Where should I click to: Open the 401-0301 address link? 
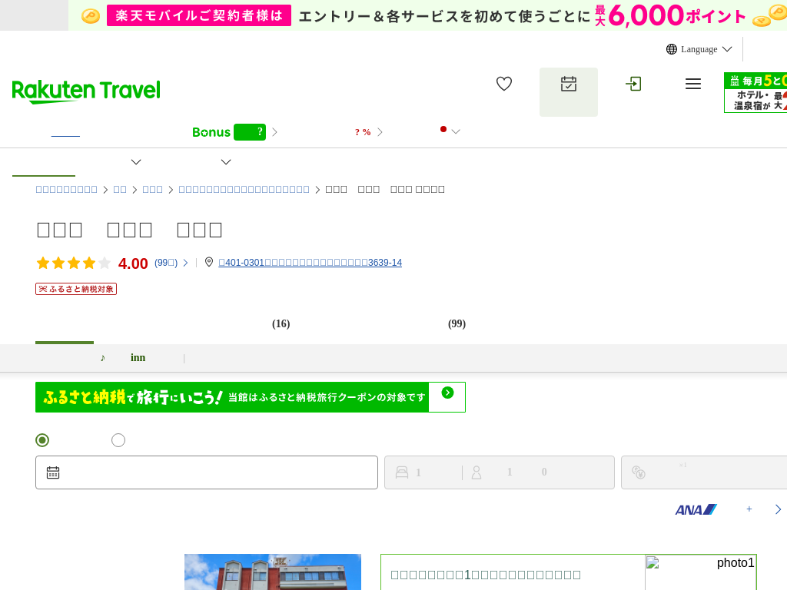click(x=310, y=263)
